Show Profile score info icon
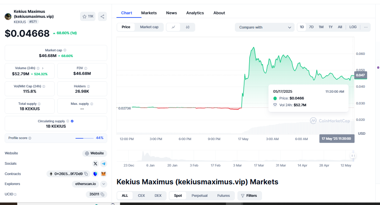Viewport: 380px width, 205px height. coord(30,138)
